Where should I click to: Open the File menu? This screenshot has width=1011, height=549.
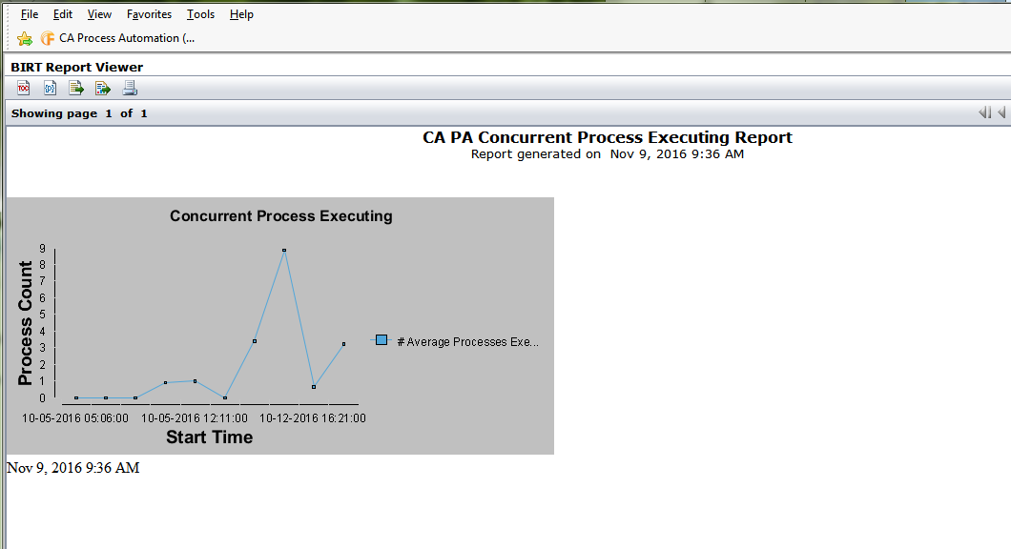point(29,14)
